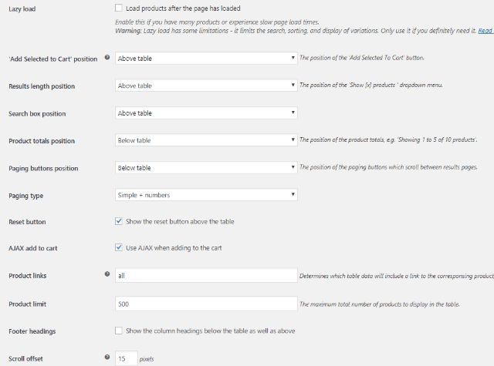This screenshot has width=494, height=366.
Task: Focus the Product limit input field
Action: pos(206,304)
